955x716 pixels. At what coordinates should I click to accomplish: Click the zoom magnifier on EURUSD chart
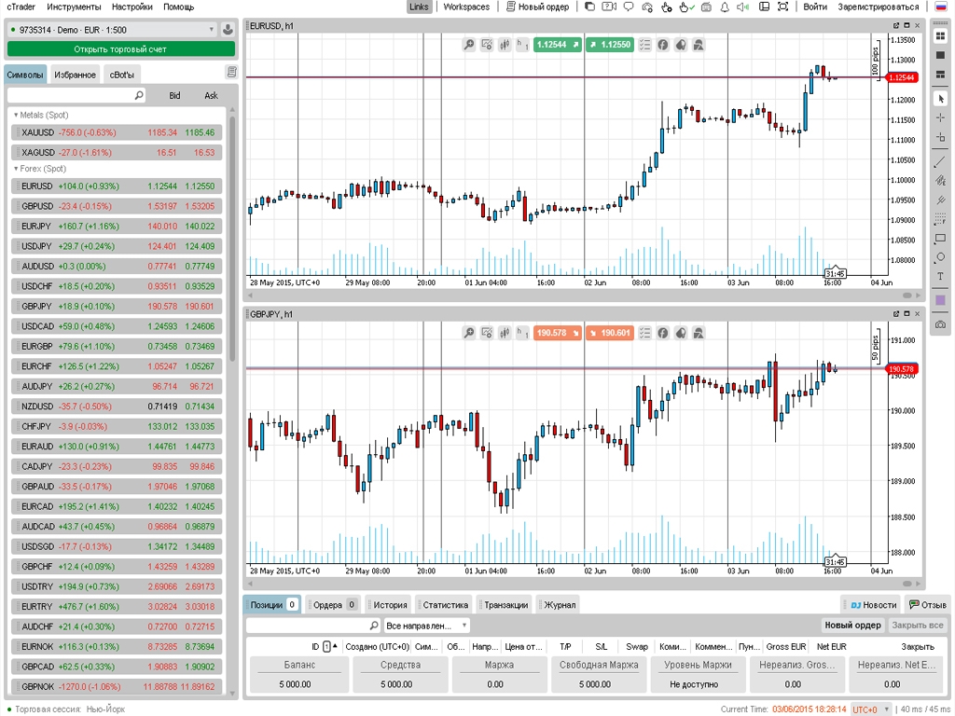click(469, 45)
